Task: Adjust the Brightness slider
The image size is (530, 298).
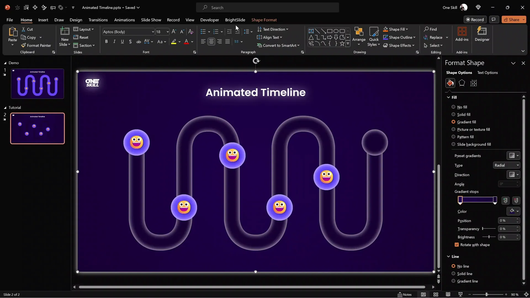Action: click(x=489, y=237)
